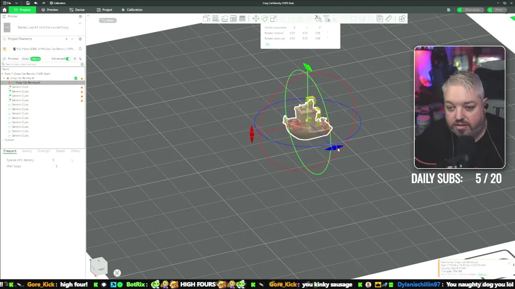Select the Measure ruler tool
The height and width of the screenshot is (289, 515).
click(x=389, y=18)
